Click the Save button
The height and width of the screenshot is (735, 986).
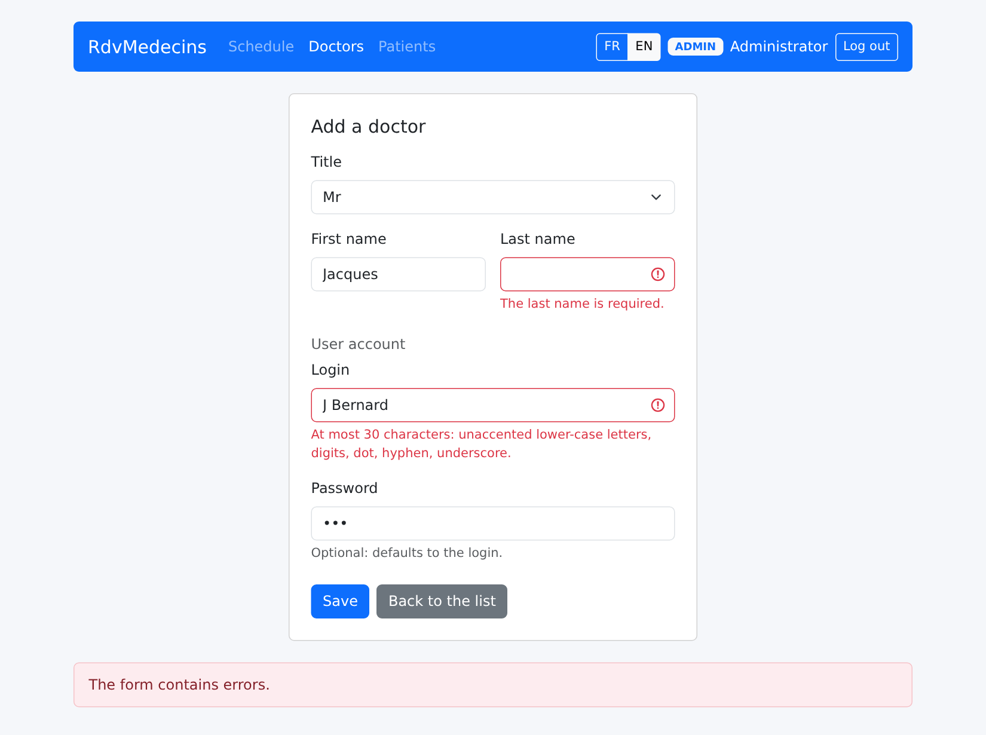[340, 601]
